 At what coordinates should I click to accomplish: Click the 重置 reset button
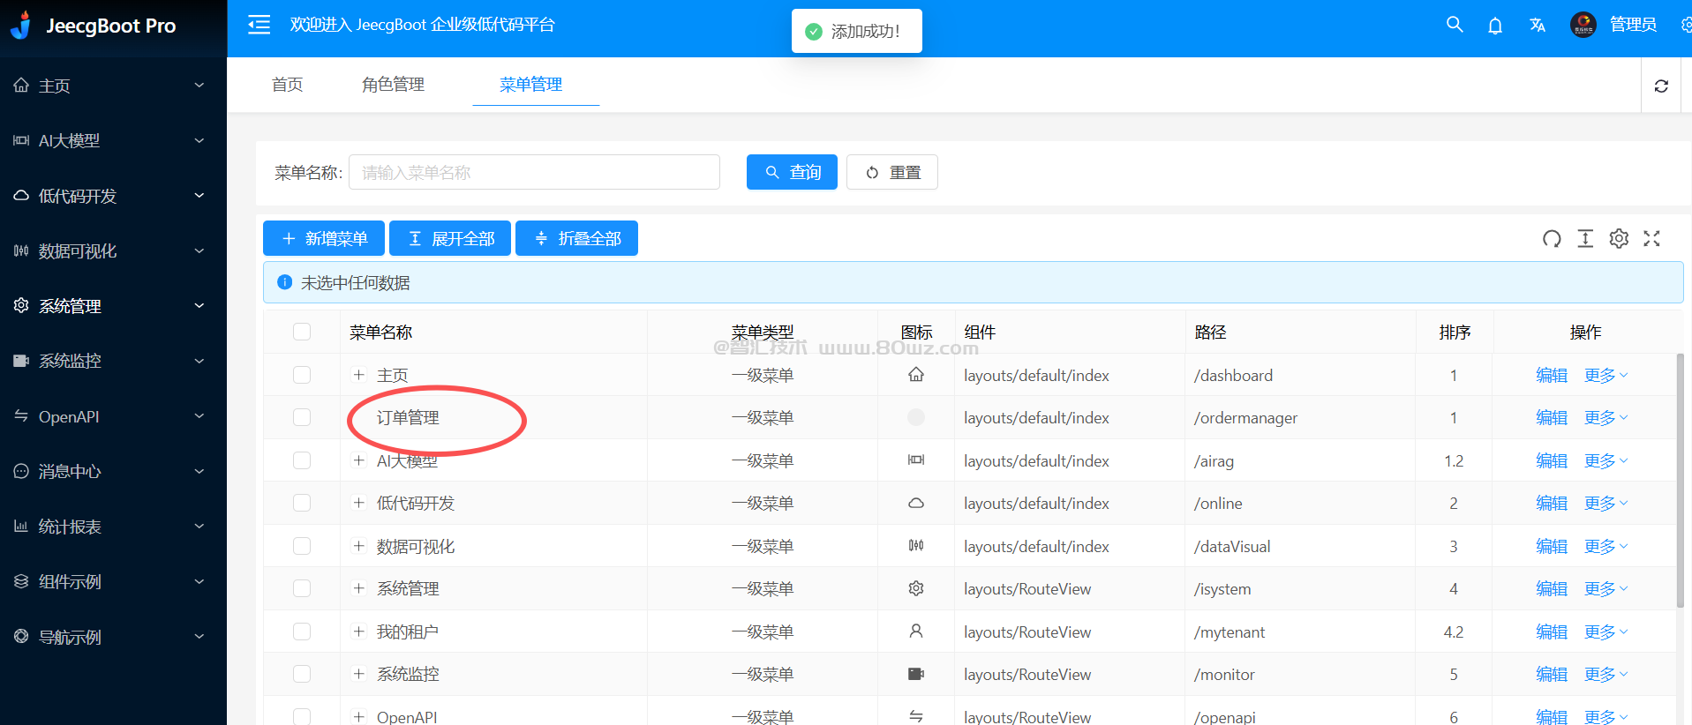[892, 172]
